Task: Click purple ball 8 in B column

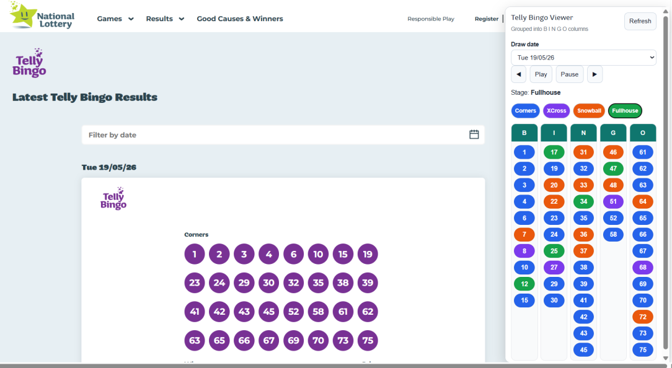Action: click(524, 251)
